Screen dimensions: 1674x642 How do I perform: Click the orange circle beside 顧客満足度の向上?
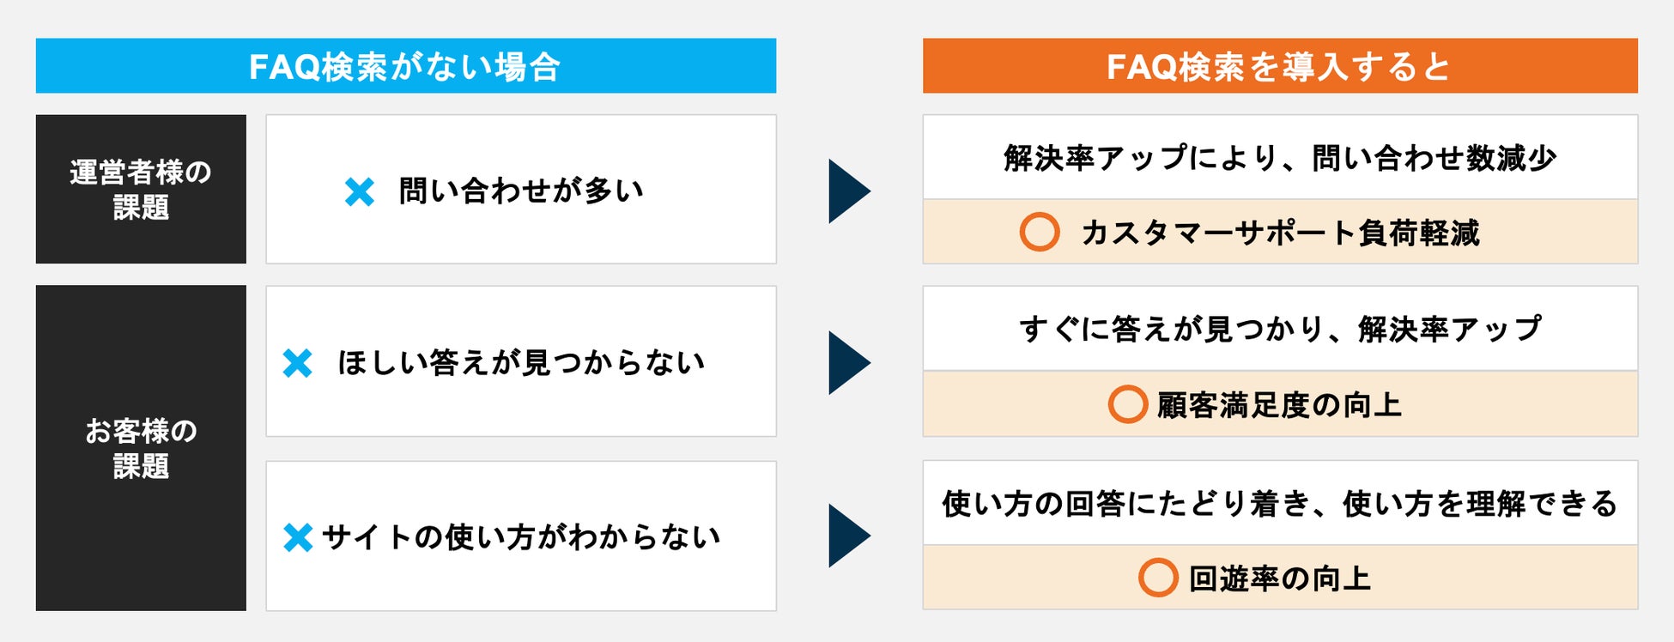[1127, 404]
